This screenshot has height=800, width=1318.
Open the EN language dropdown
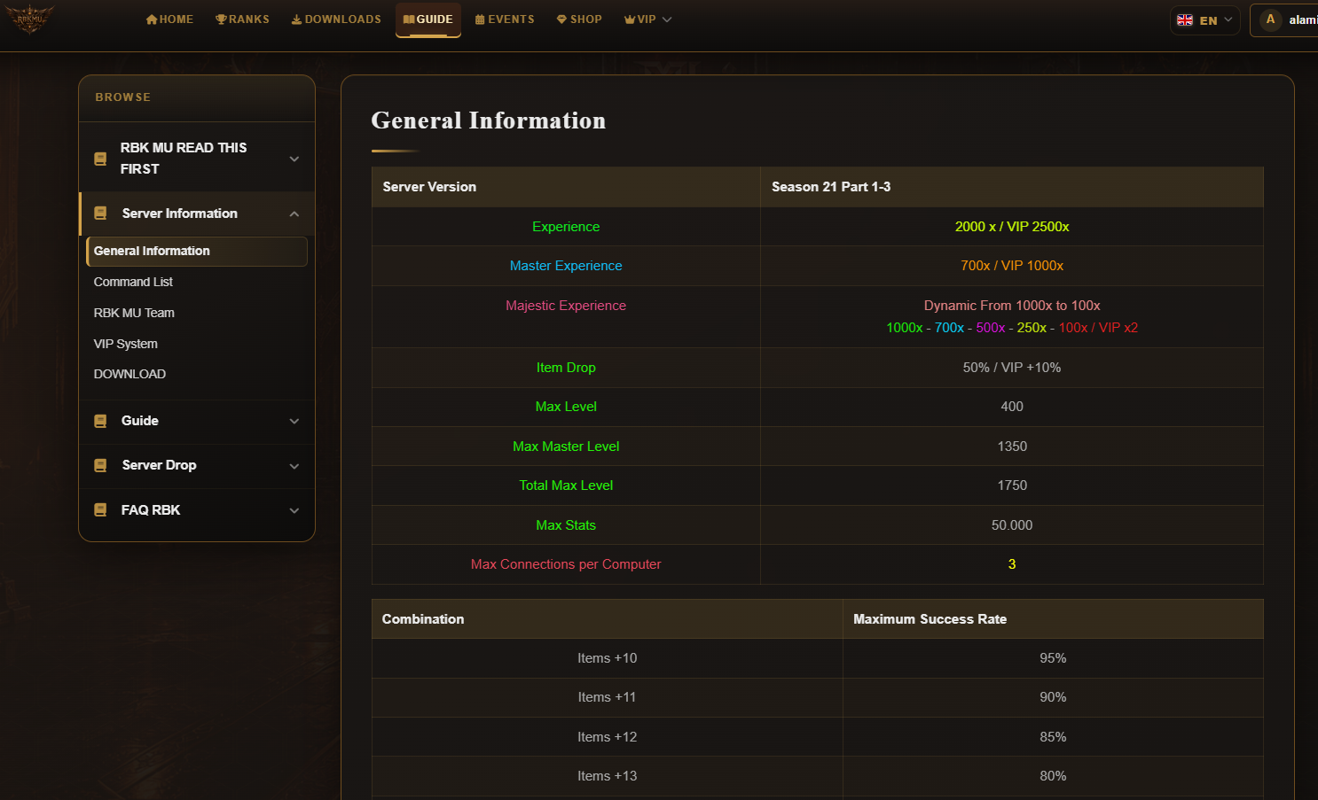[1204, 20]
